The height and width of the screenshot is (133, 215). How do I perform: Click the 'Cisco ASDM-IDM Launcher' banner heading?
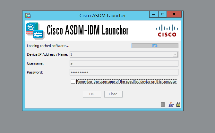(x=88, y=30)
